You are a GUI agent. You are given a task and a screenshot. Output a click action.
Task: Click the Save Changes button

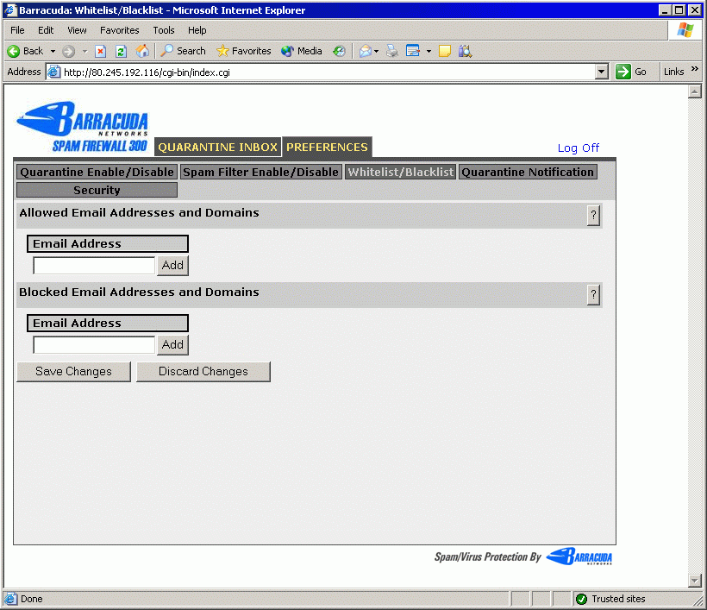[x=73, y=372]
